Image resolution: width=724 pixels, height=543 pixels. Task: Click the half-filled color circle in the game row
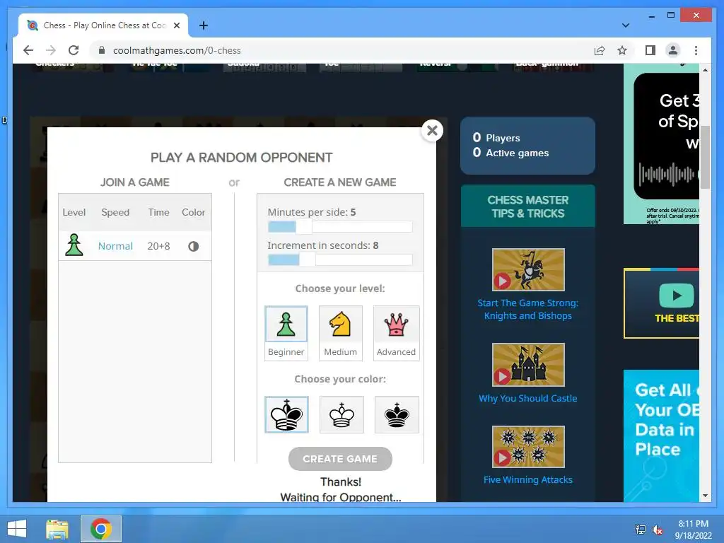(x=194, y=246)
